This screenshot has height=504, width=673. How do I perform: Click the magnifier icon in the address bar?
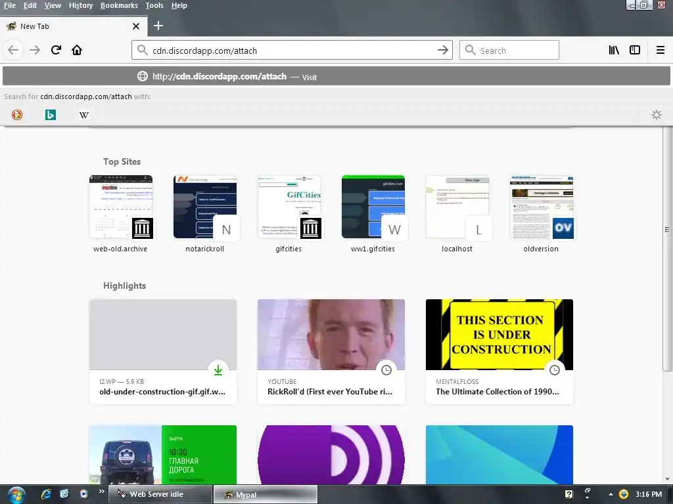tap(143, 50)
